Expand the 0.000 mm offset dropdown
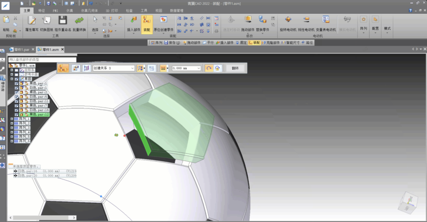427x222 pixels. pos(199,68)
